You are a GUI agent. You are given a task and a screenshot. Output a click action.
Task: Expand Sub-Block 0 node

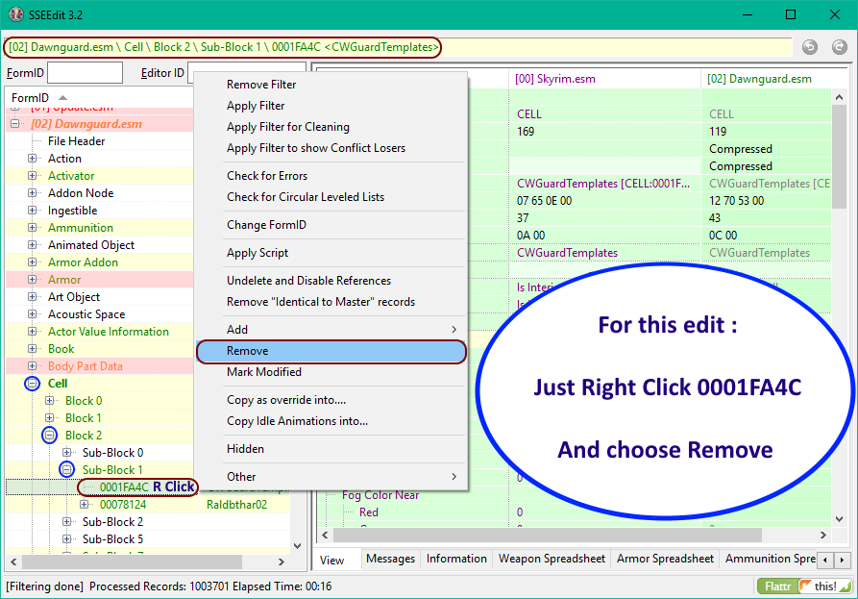pyautogui.click(x=66, y=452)
